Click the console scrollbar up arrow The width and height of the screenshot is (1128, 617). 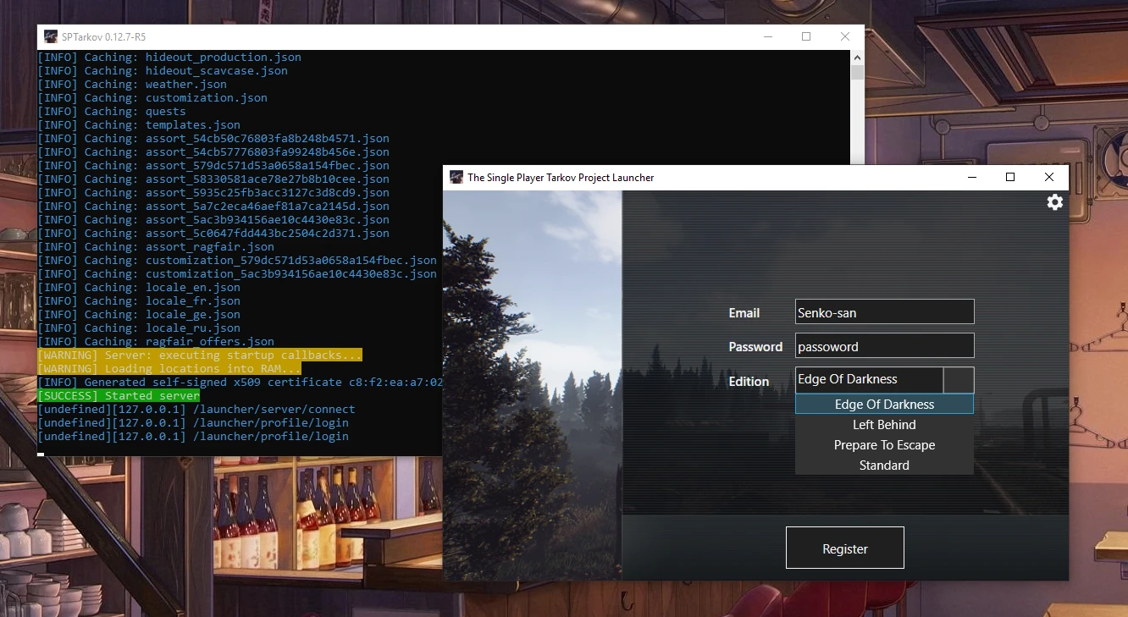(857, 57)
